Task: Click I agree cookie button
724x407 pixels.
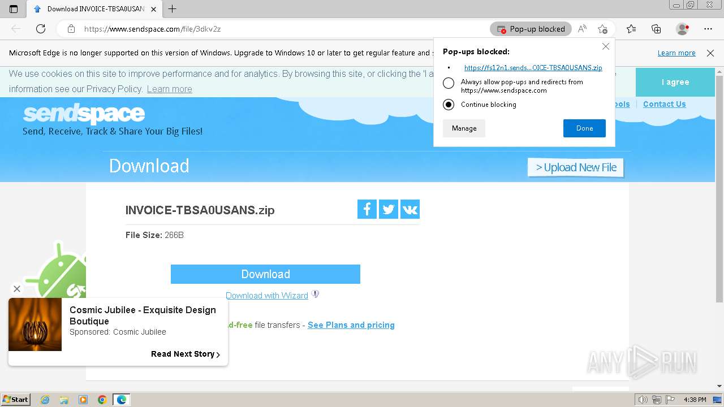Action: point(675,82)
